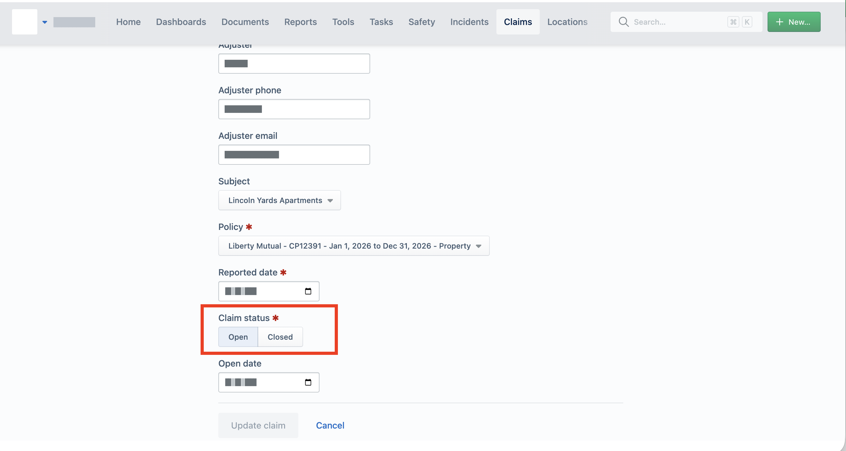Click the search magnifier icon
Screen dimensions: 846x451
(623, 22)
